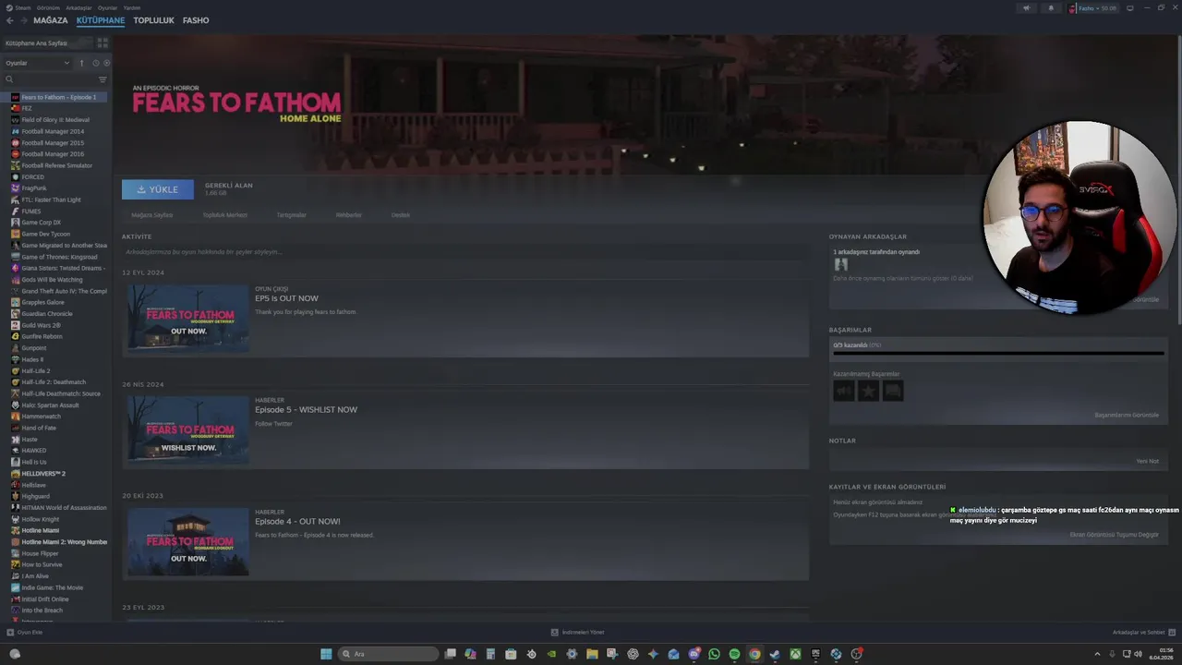Click the activity status input field
Viewport: 1182px width, 665px height.
pos(465,252)
